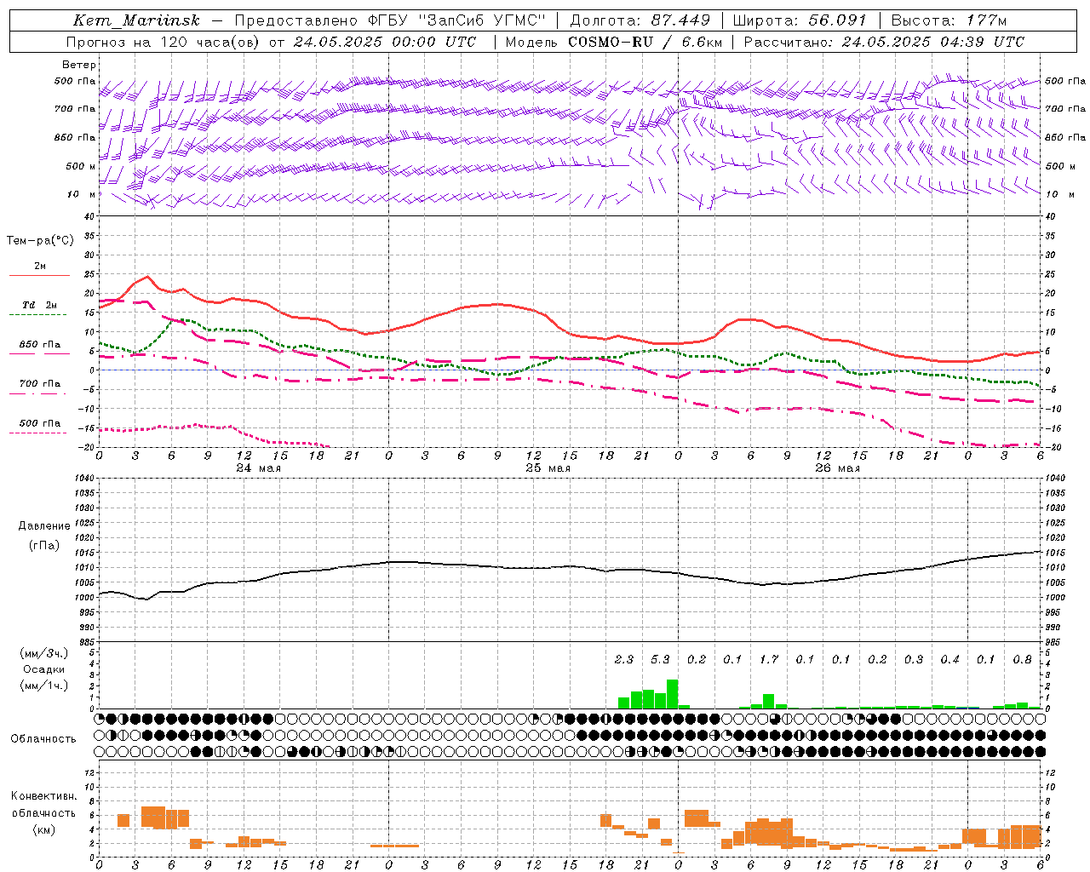1090x872 pixels.
Task: Click the Широта: 56.091 value
Action: pyautogui.click(x=799, y=20)
